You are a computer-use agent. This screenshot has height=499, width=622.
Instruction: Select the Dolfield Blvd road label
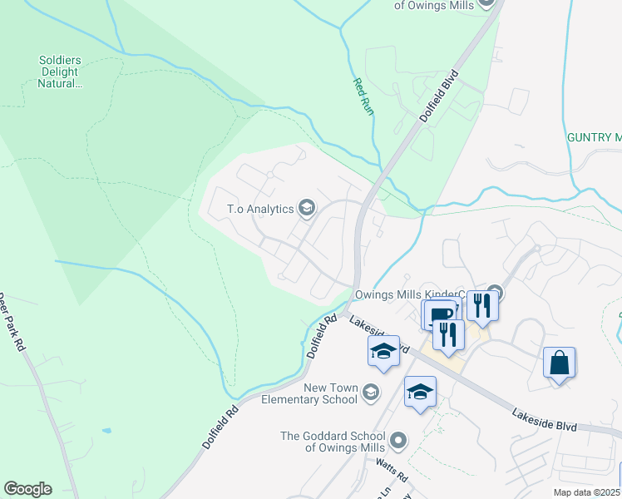(x=439, y=96)
